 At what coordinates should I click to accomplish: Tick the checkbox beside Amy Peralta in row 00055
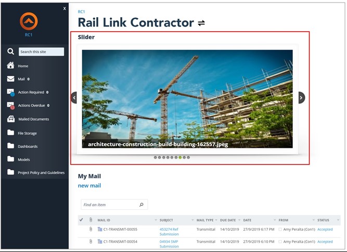tap(280, 230)
